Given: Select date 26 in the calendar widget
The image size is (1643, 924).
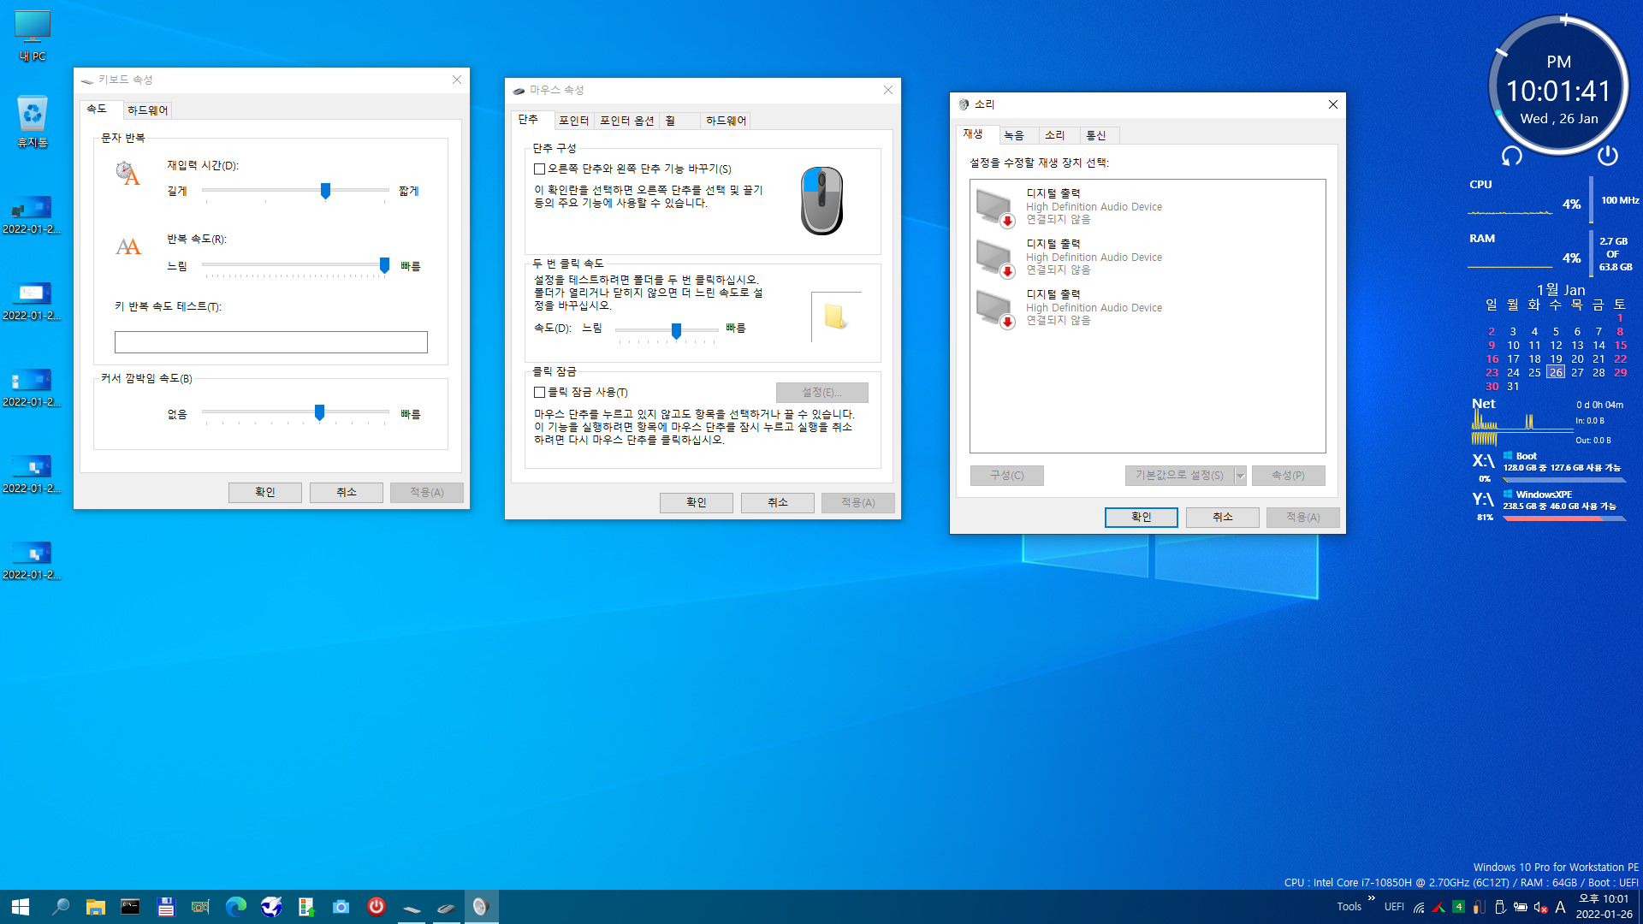Looking at the screenshot, I should tap(1556, 372).
